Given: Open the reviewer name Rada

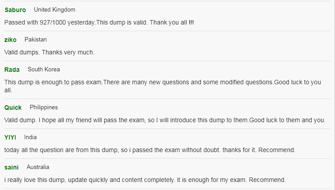Looking at the screenshot, I should point(12,70).
